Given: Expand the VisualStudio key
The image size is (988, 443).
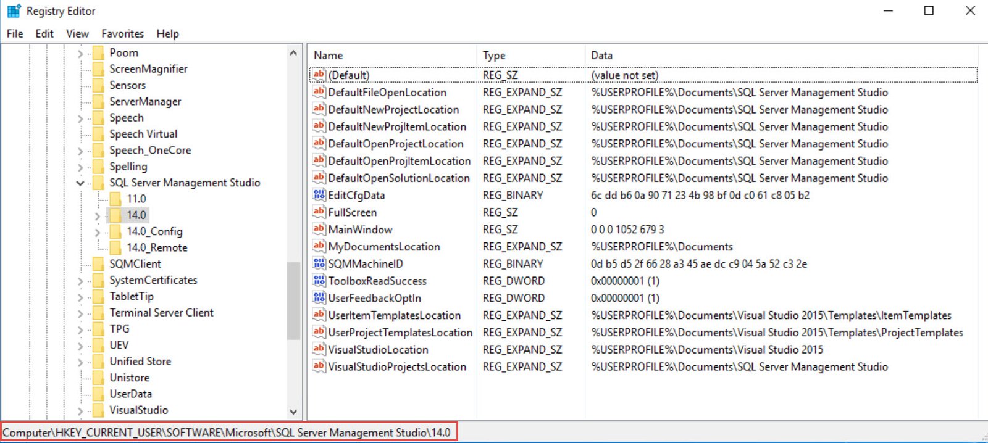Looking at the screenshot, I should pos(80,411).
